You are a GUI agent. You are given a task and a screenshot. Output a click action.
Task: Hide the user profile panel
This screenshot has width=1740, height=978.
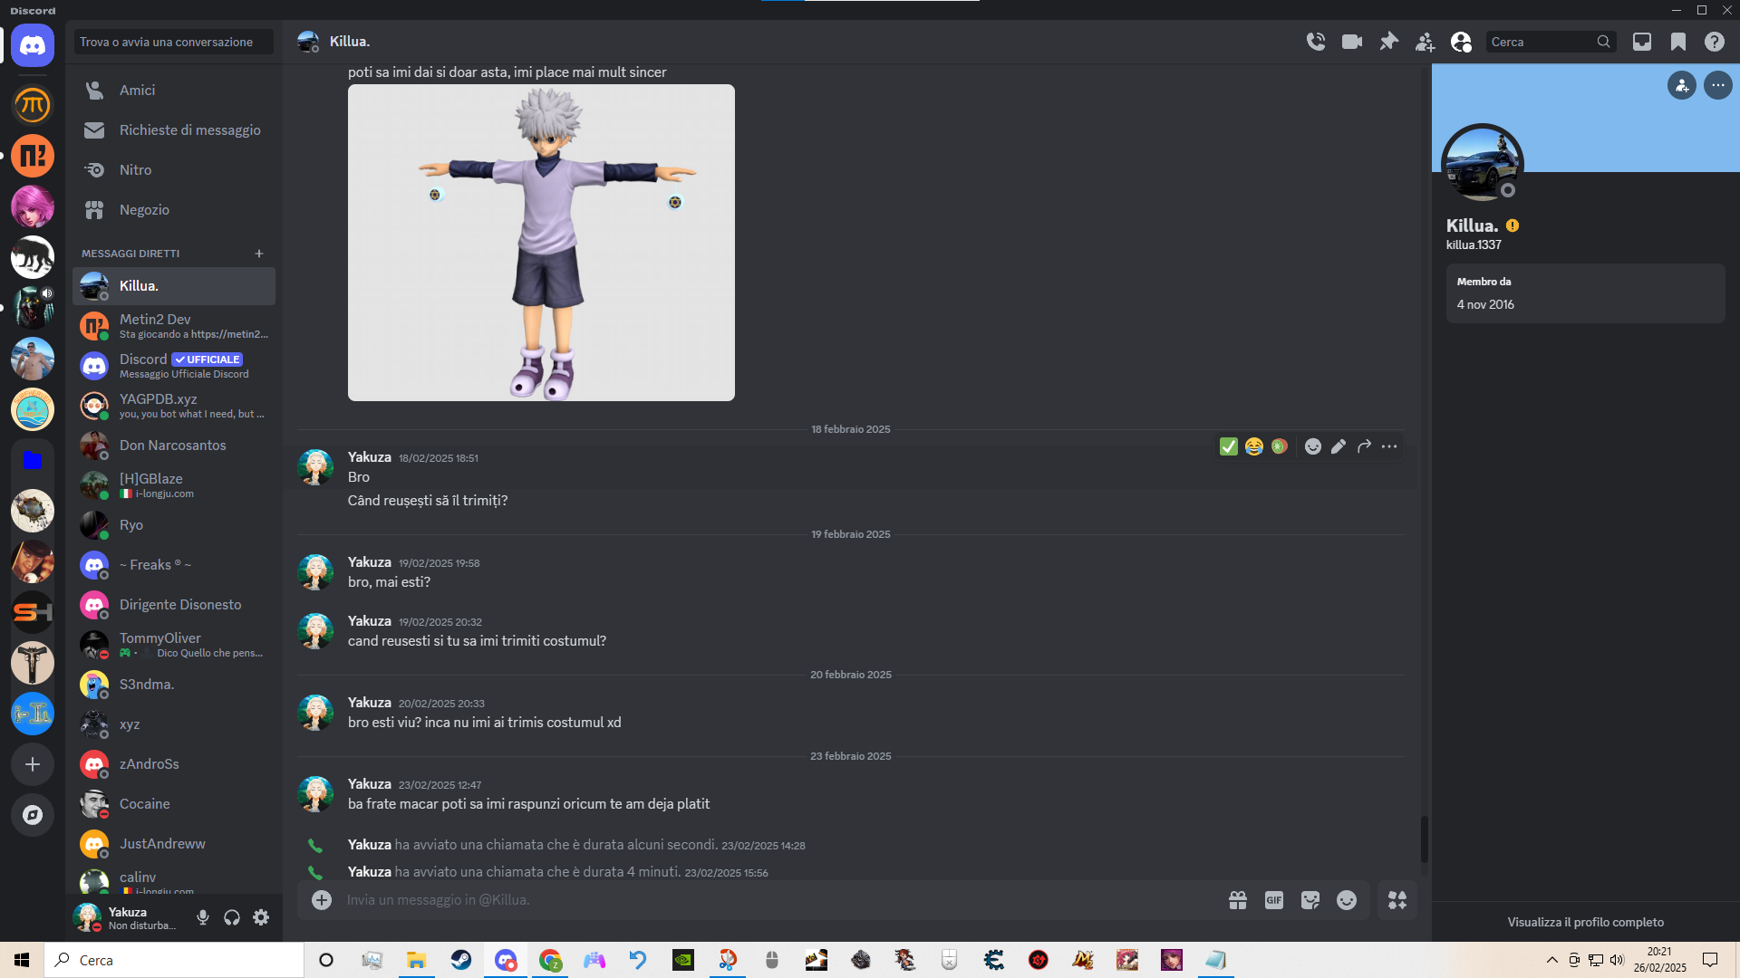(x=1461, y=42)
